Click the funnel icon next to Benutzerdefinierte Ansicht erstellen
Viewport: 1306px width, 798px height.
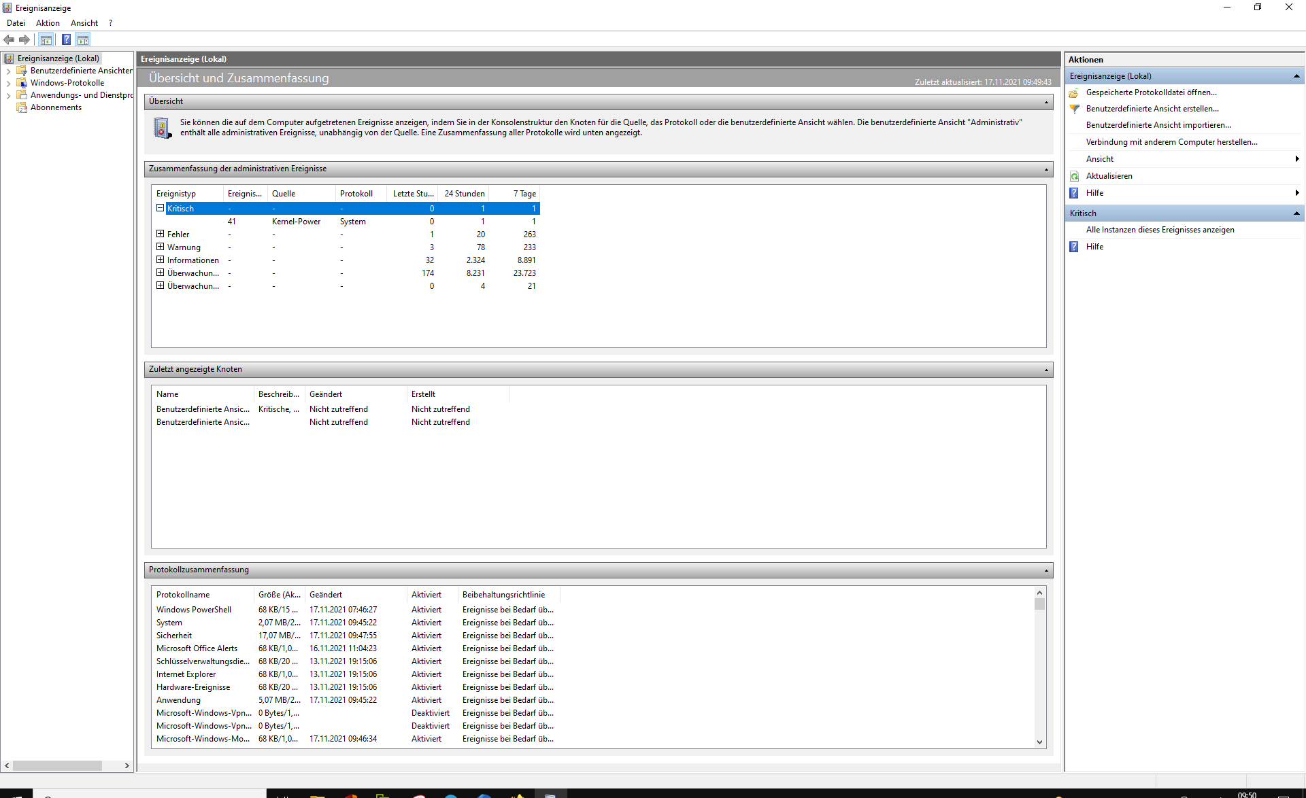1075,109
